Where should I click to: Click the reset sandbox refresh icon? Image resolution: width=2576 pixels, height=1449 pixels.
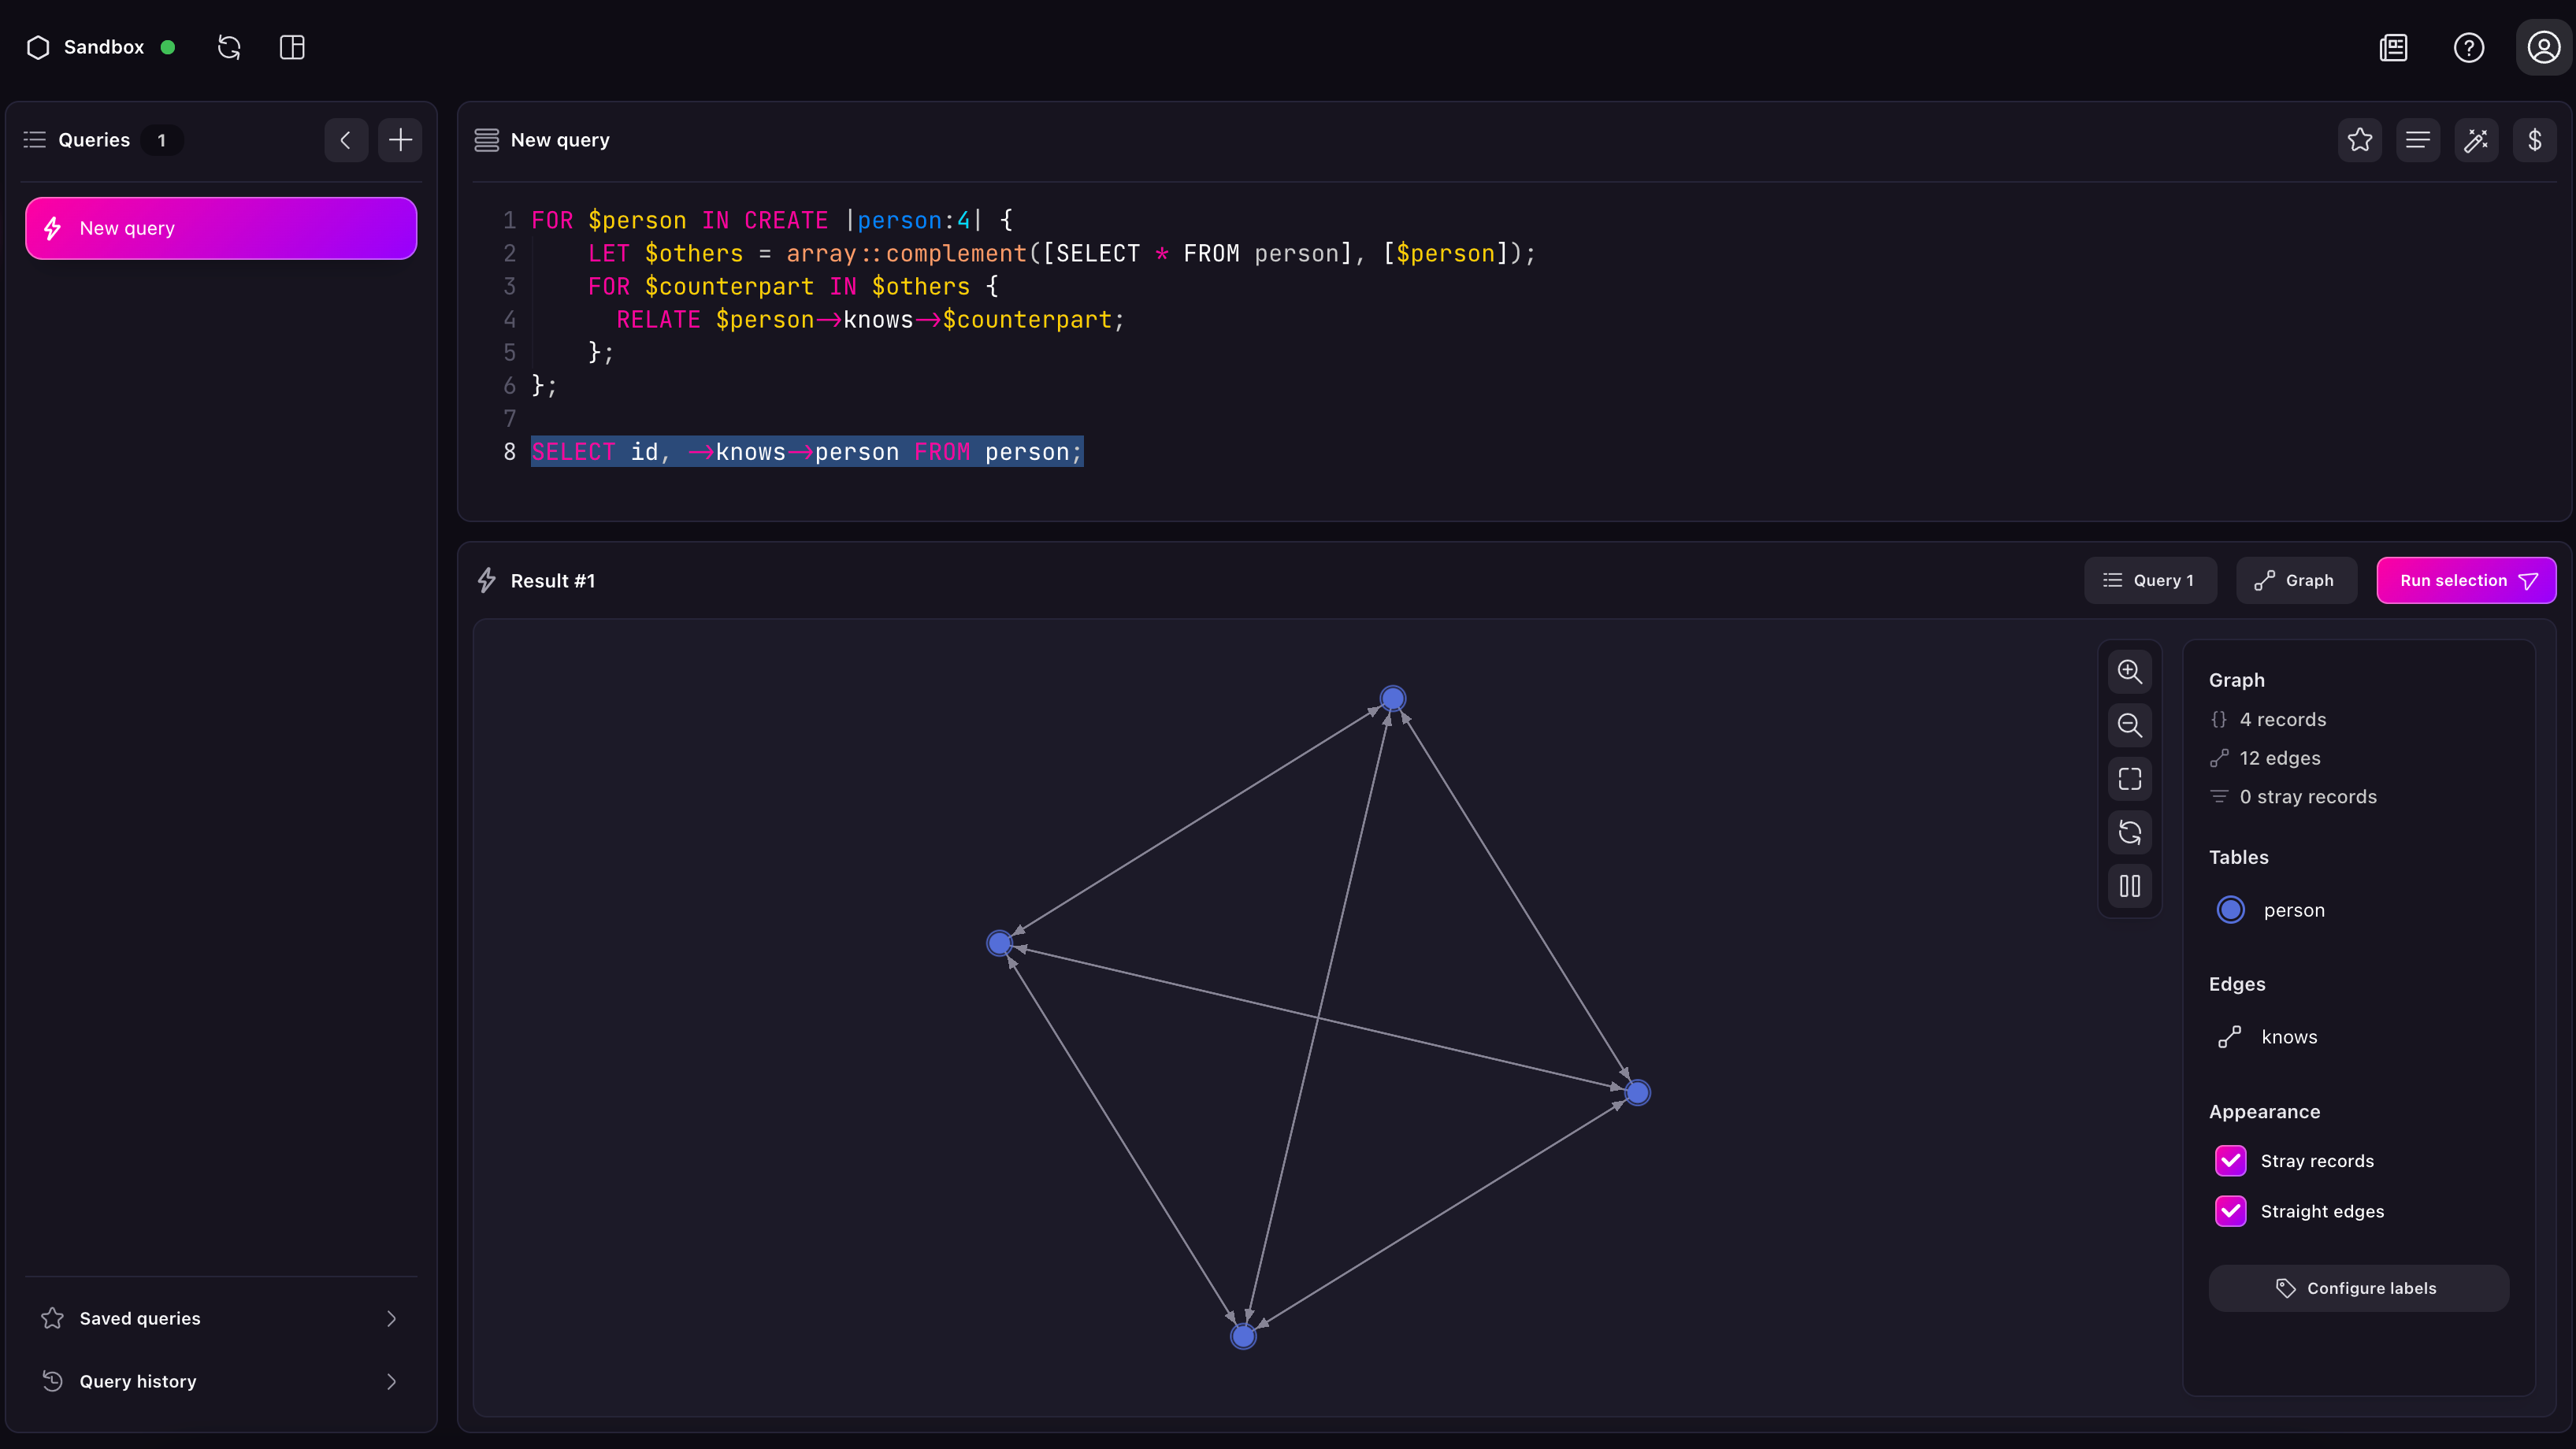229,47
